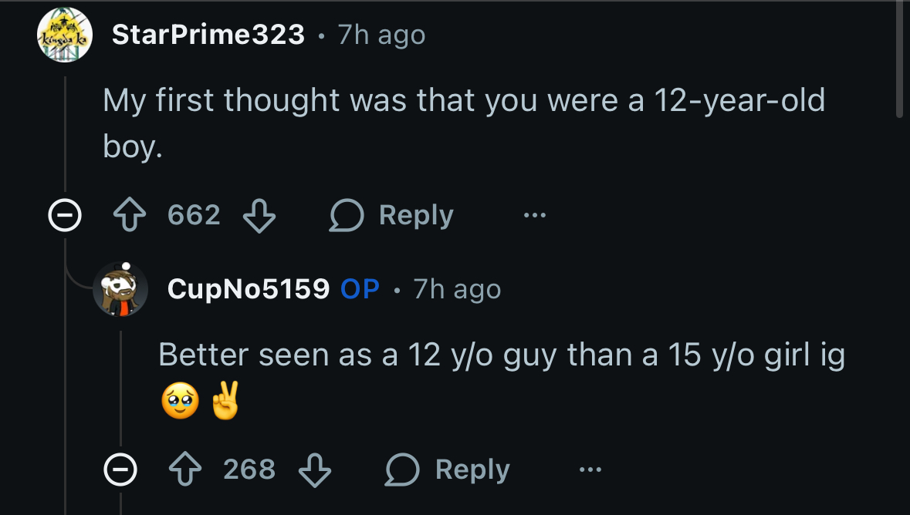Open CupNo5159's avatar profile picture
Viewport: 910px width, 515px height.
click(120, 289)
